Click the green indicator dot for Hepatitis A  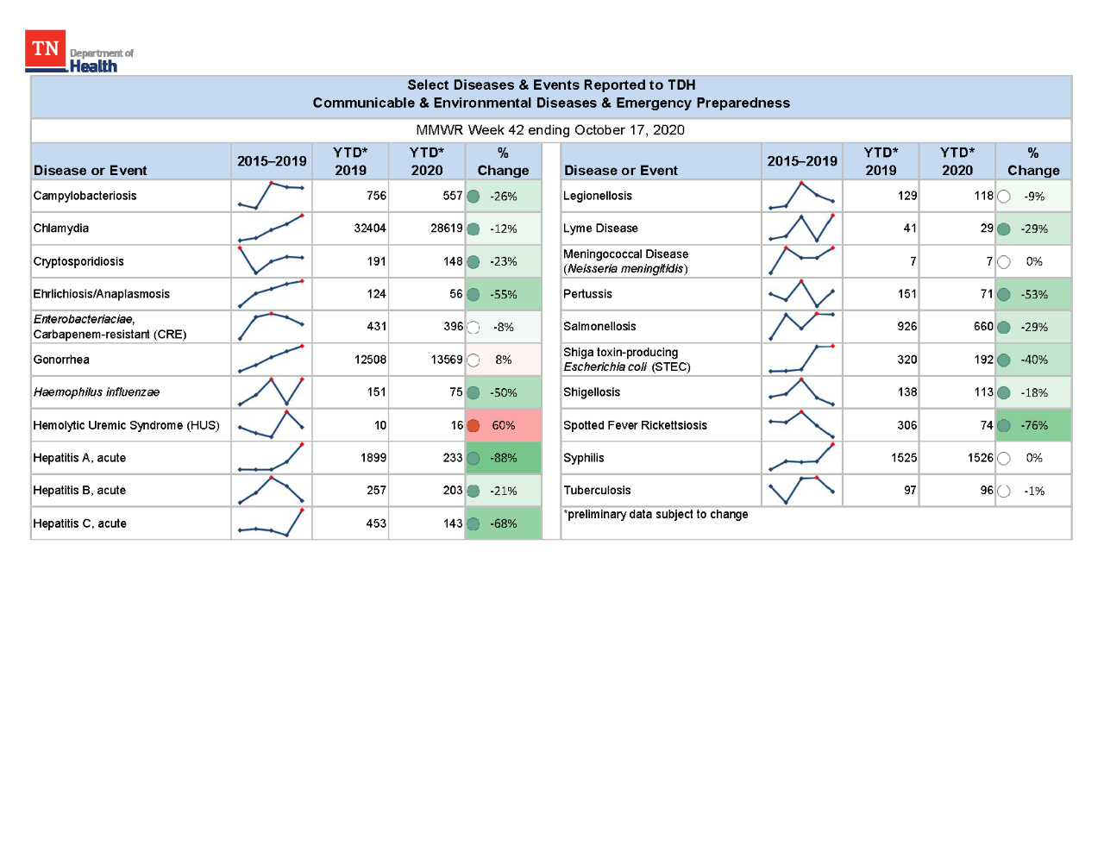(474, 458)
